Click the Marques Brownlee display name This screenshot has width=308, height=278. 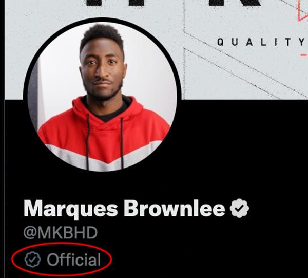(x=124, y=209)
